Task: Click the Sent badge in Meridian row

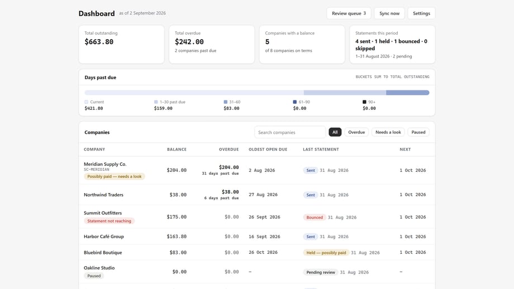Action: 311,171
